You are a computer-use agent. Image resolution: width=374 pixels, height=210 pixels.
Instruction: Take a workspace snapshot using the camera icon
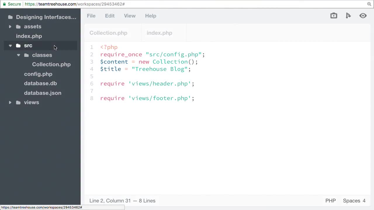pos(334,16)
